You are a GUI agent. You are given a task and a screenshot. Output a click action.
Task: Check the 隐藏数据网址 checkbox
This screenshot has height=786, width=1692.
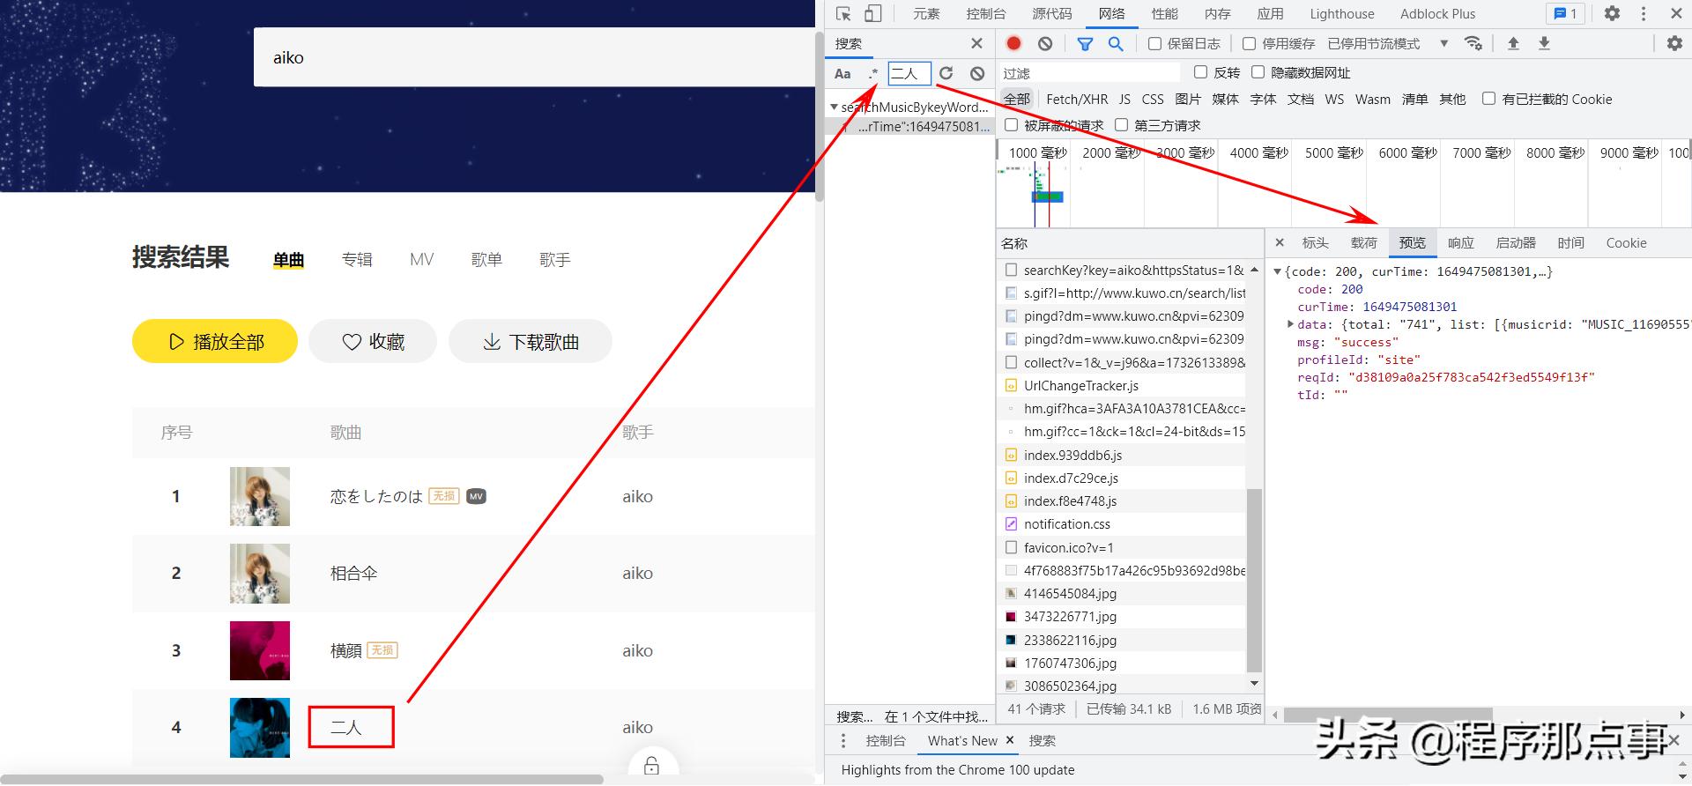[1258, 72]
